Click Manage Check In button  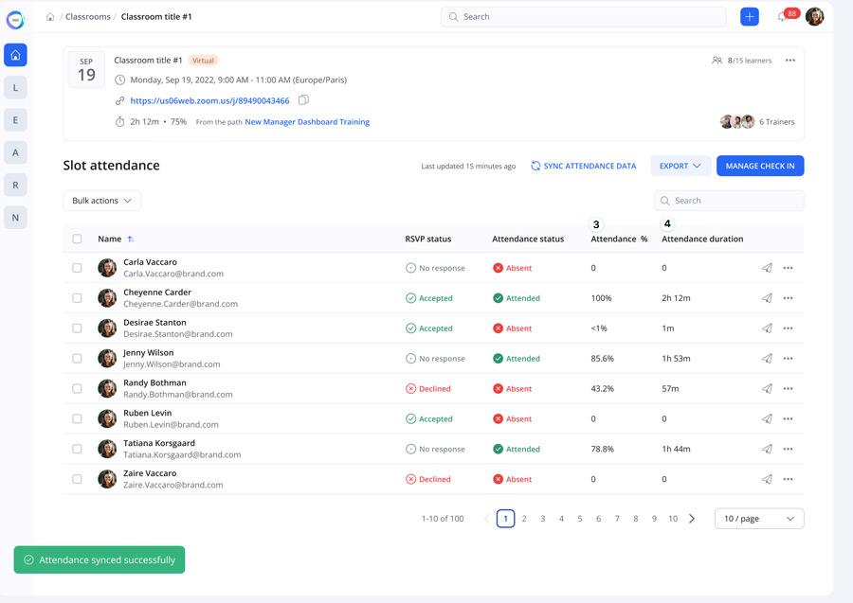tap(760, 166)
